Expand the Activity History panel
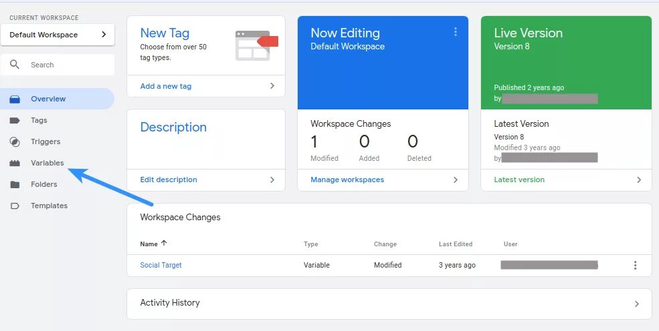 389,304
